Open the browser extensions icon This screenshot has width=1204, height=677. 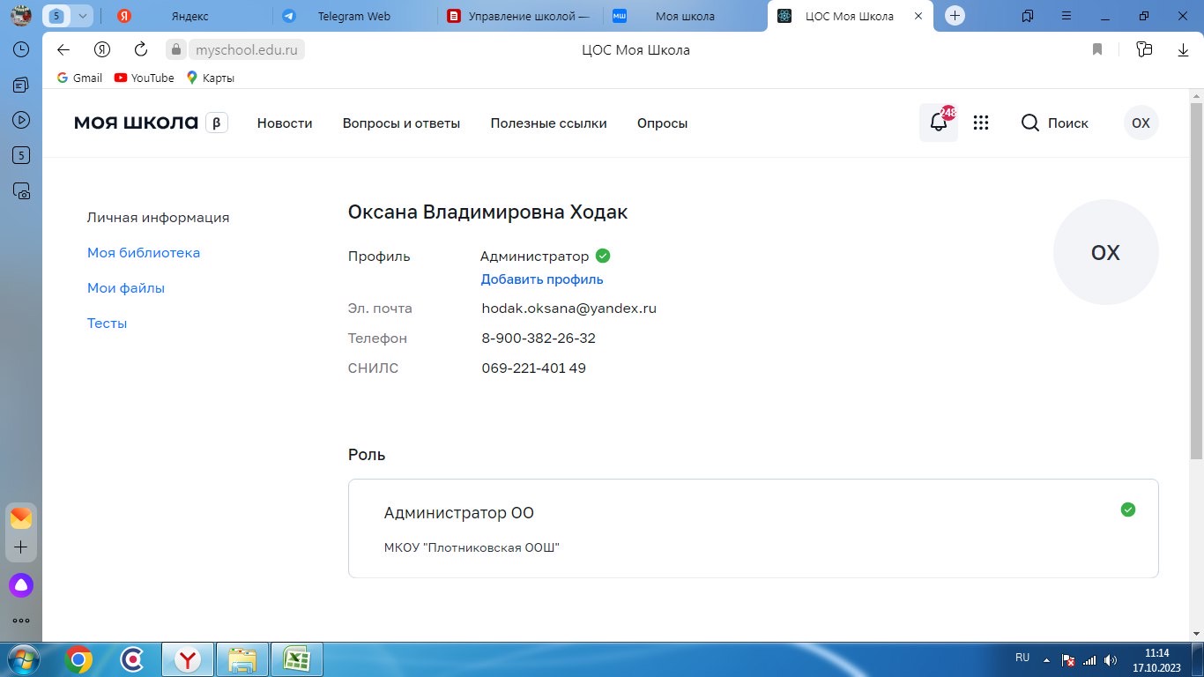pyautogui.click(x=1144, y=50)
